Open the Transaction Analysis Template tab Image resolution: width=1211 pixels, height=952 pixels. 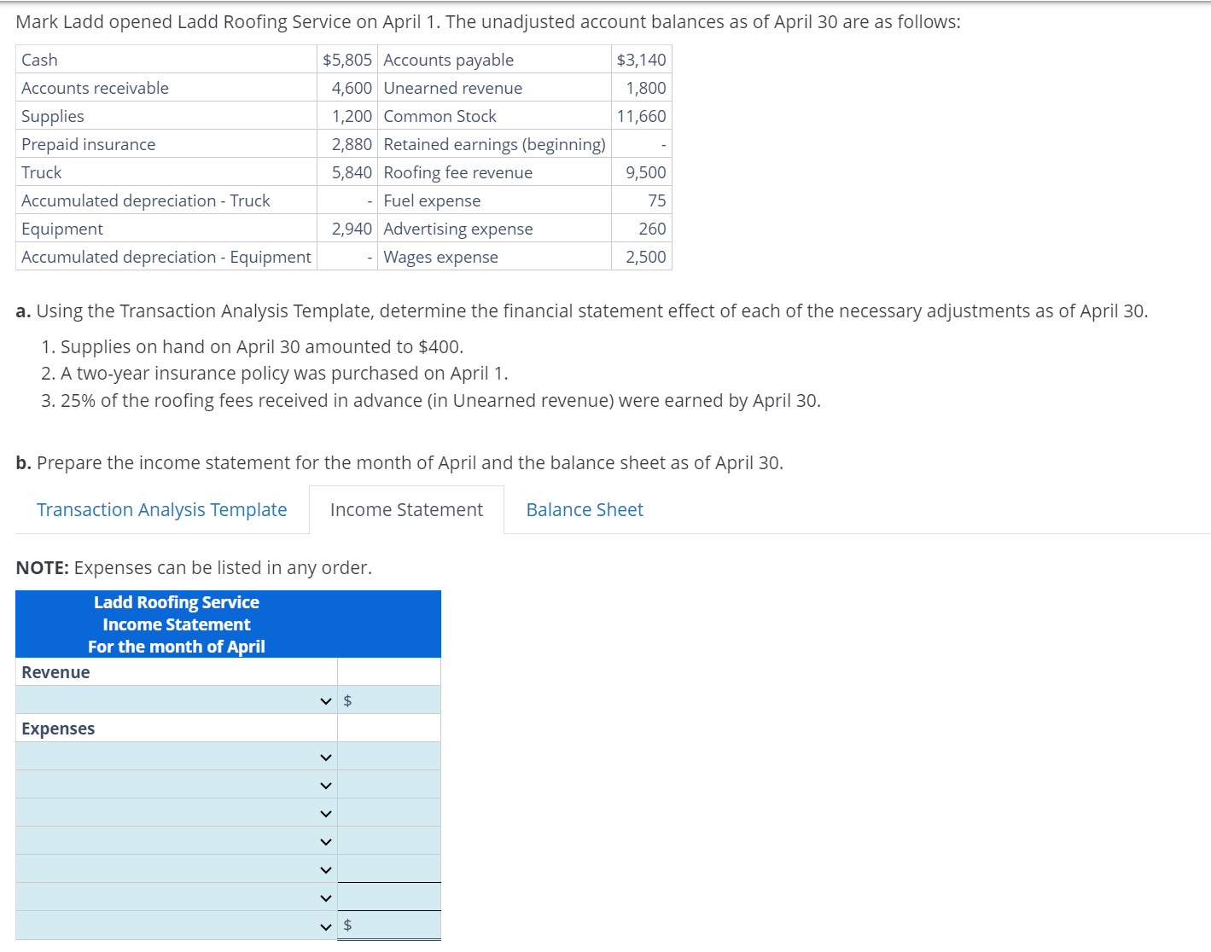point(161,509)
